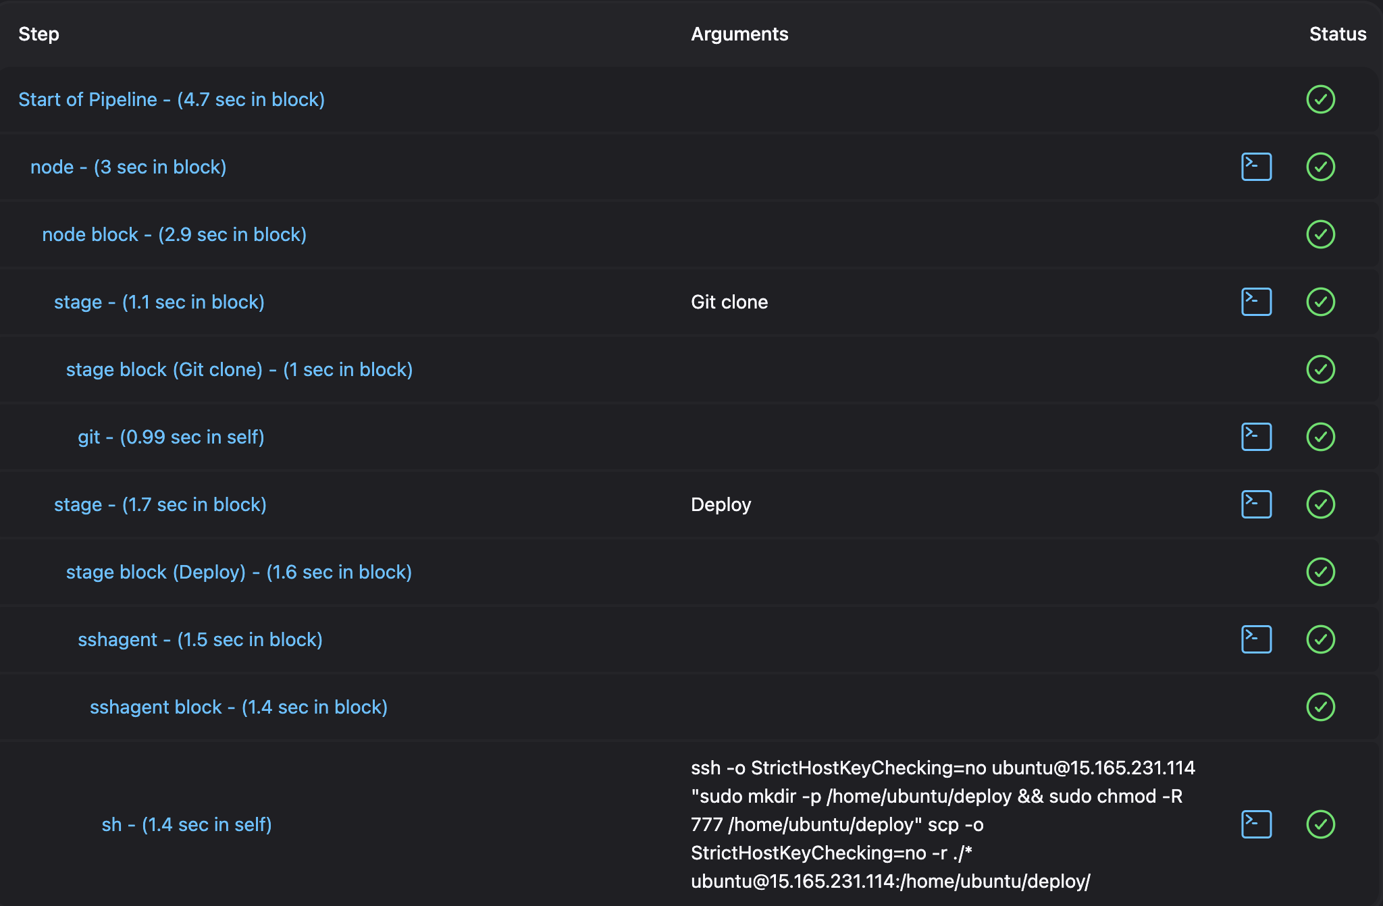Open stage block (Deploy) link
Viewport: 1383px width, 906px height.
(239, 572)
